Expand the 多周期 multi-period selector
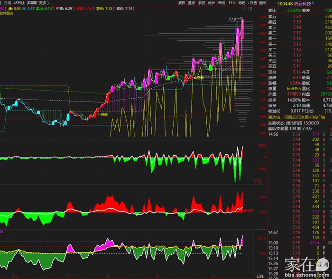 coord(32,2)
